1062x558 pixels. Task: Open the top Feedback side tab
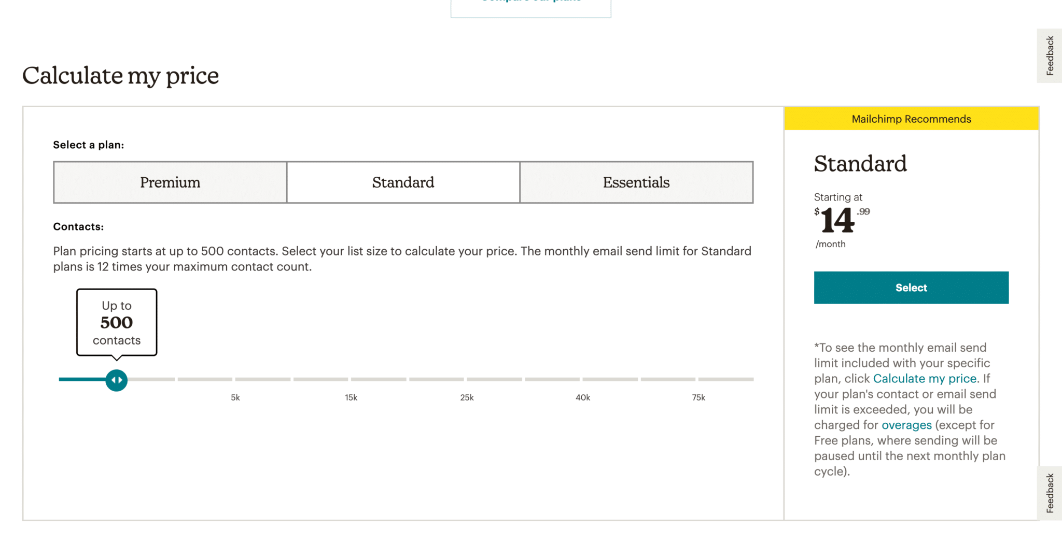(x=1050, y=55)
